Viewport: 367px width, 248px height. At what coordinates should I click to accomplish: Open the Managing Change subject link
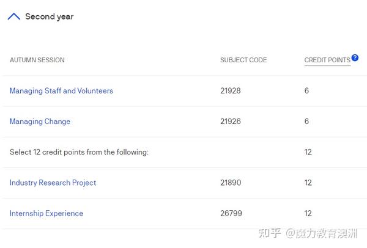pos(40,122)
